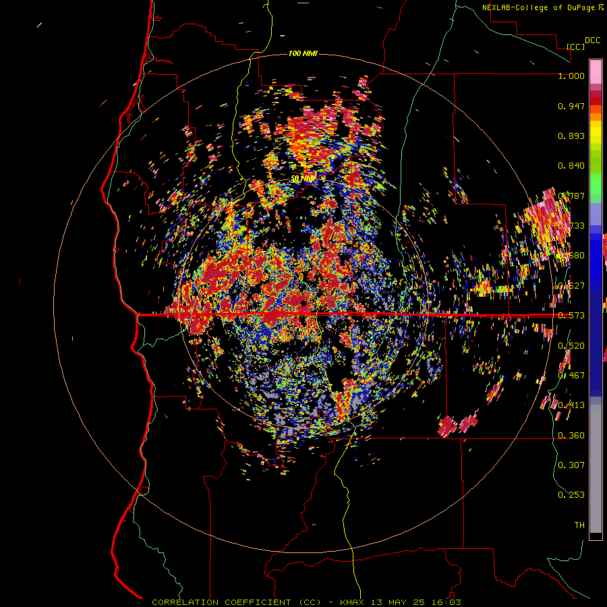Click the 50 NMI range ring label
Viewport: 607px width, 607px height.
(303, 179)
